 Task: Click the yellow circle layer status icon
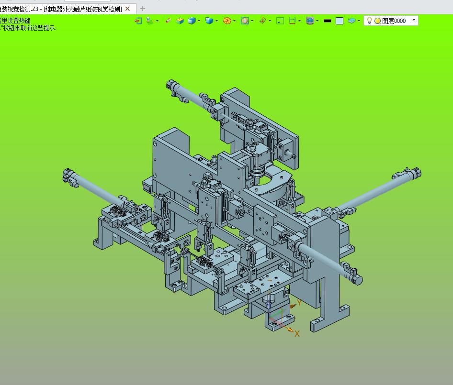tap(377, 21)
